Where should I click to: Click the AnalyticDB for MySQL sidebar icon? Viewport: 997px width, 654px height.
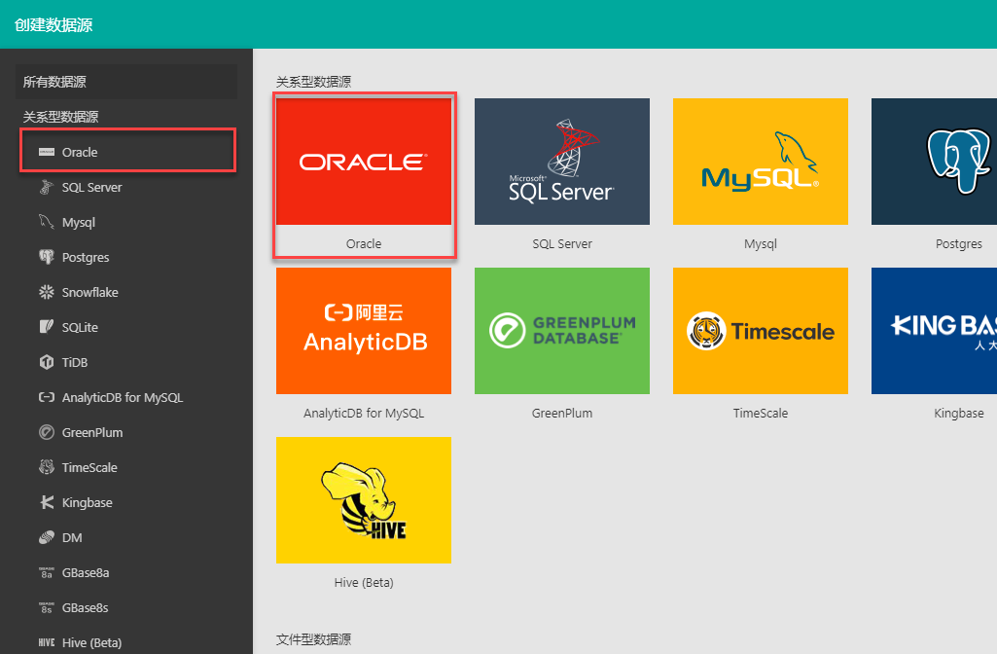tap(47, 397)
